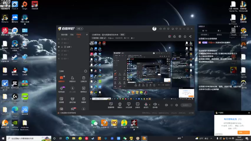Image resolution: width=251 pixels, height=141 pixels.
Task: Show the 窗口 1 source
Action: 59,51
